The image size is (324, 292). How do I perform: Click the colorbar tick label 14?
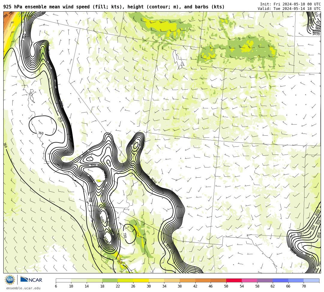87,286
